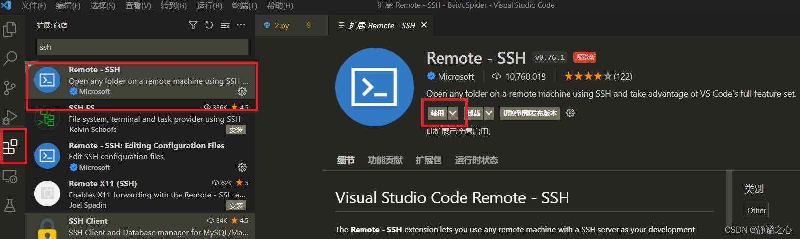This screenshot has height=239, width=800.
Task: Filter extensions with the funnel icon
Action: 193,25
